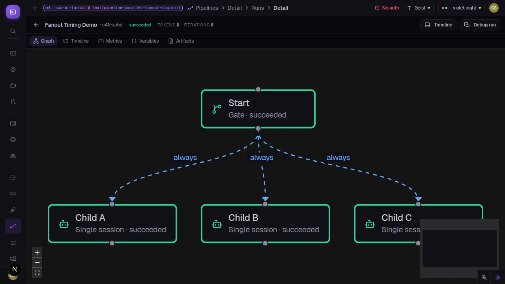Zoom out with the minus control
Screen dimensions: 505x284
coord(37,263)
